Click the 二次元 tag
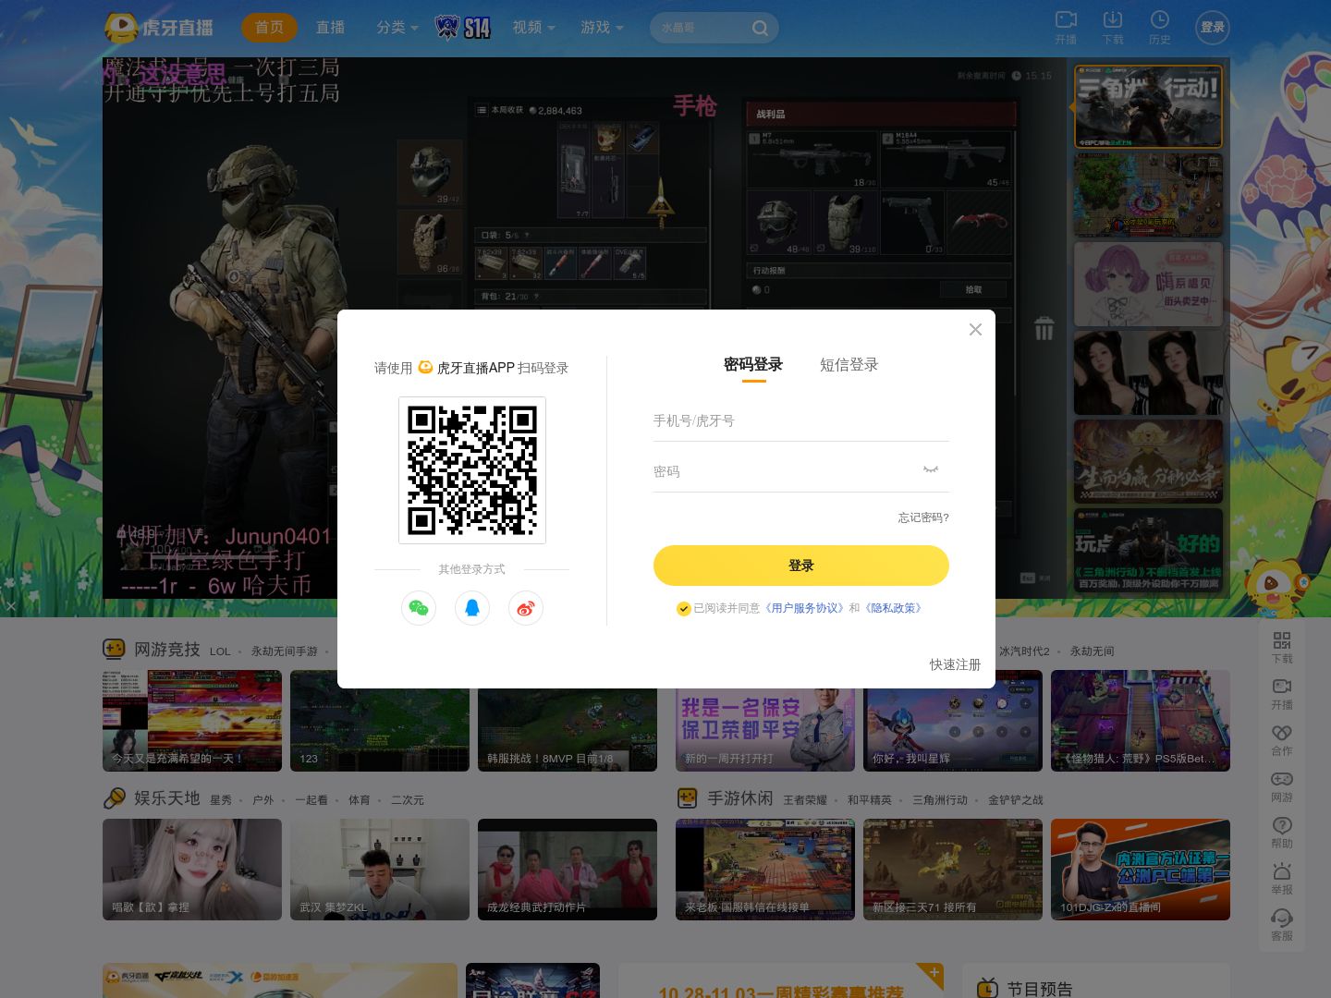The width and height of the screenshot is (1331, 998). (408, 800)
